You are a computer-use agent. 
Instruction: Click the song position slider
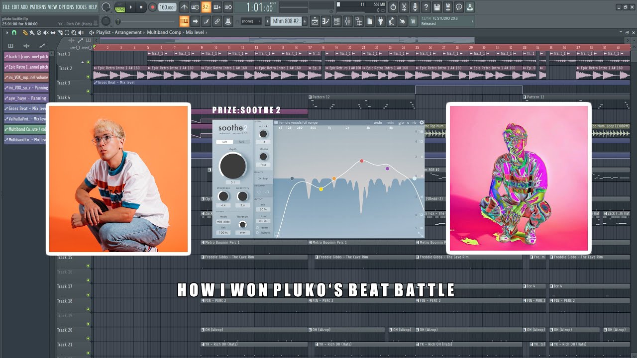click(x=146, y=21)
